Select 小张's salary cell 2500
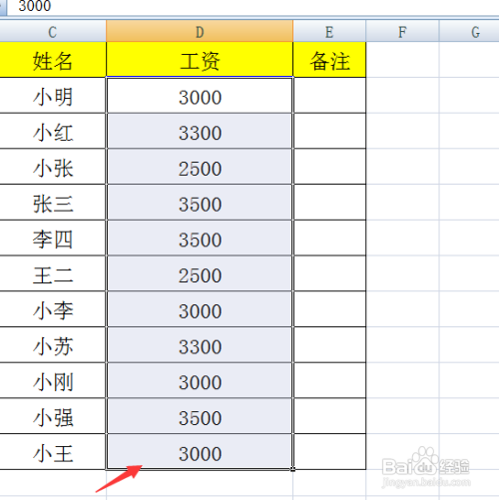This screenshot has width=499, height=500. [200, 167]
